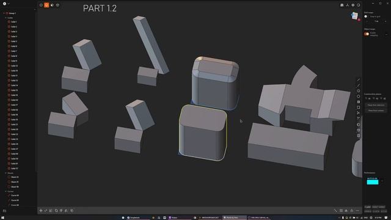The width and height of the screenshot is (391, 220).
Task: Click the taskbar clock
Action: pyautogui.click(x=378, y=218)
